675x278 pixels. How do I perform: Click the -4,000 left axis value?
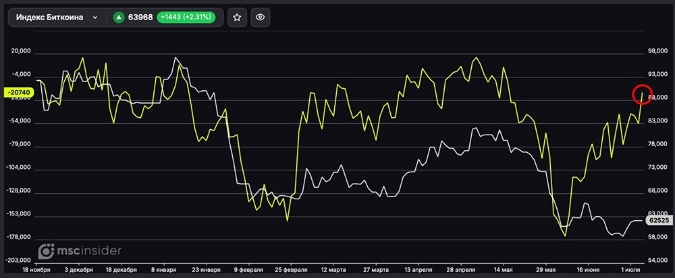pyautogui.click(x=22, y=75)
